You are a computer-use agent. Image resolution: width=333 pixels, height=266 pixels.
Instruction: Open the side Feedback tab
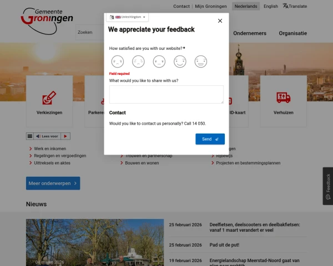tap(328, 186)
